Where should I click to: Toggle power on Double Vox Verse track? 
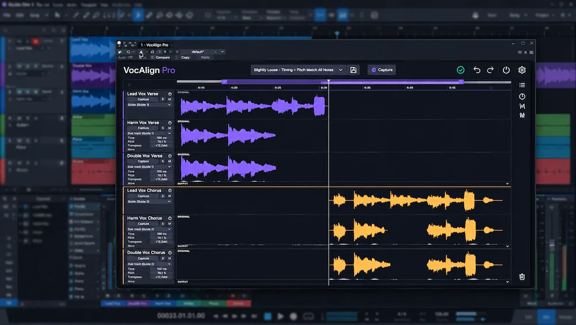170,156
